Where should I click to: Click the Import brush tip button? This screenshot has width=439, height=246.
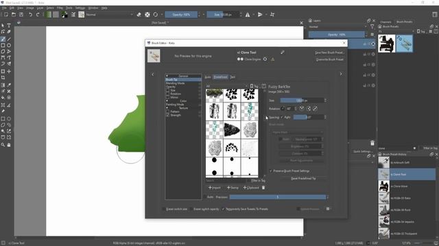[x=215, y=188]
